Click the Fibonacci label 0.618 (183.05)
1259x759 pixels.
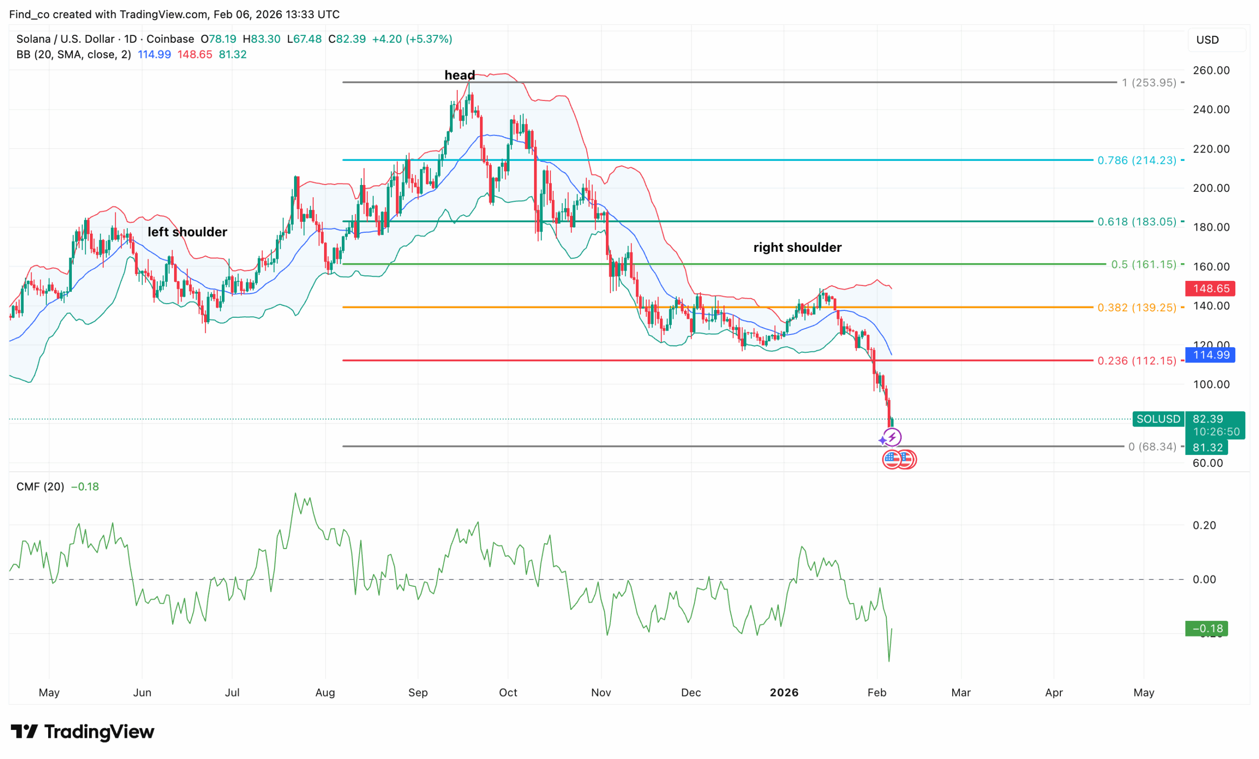[x=1137, y=221]
